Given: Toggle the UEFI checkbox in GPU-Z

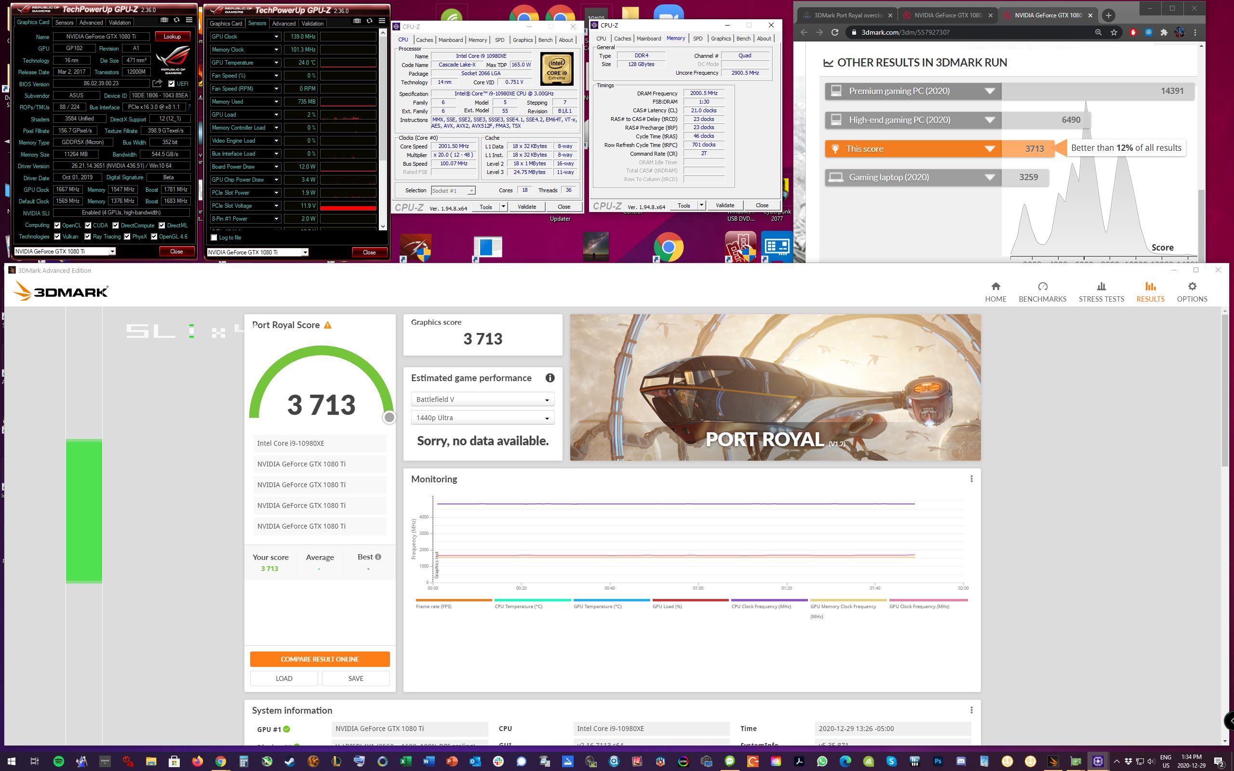Looking at the screenshot, I should pyautogui.click(x=171, y=84).
